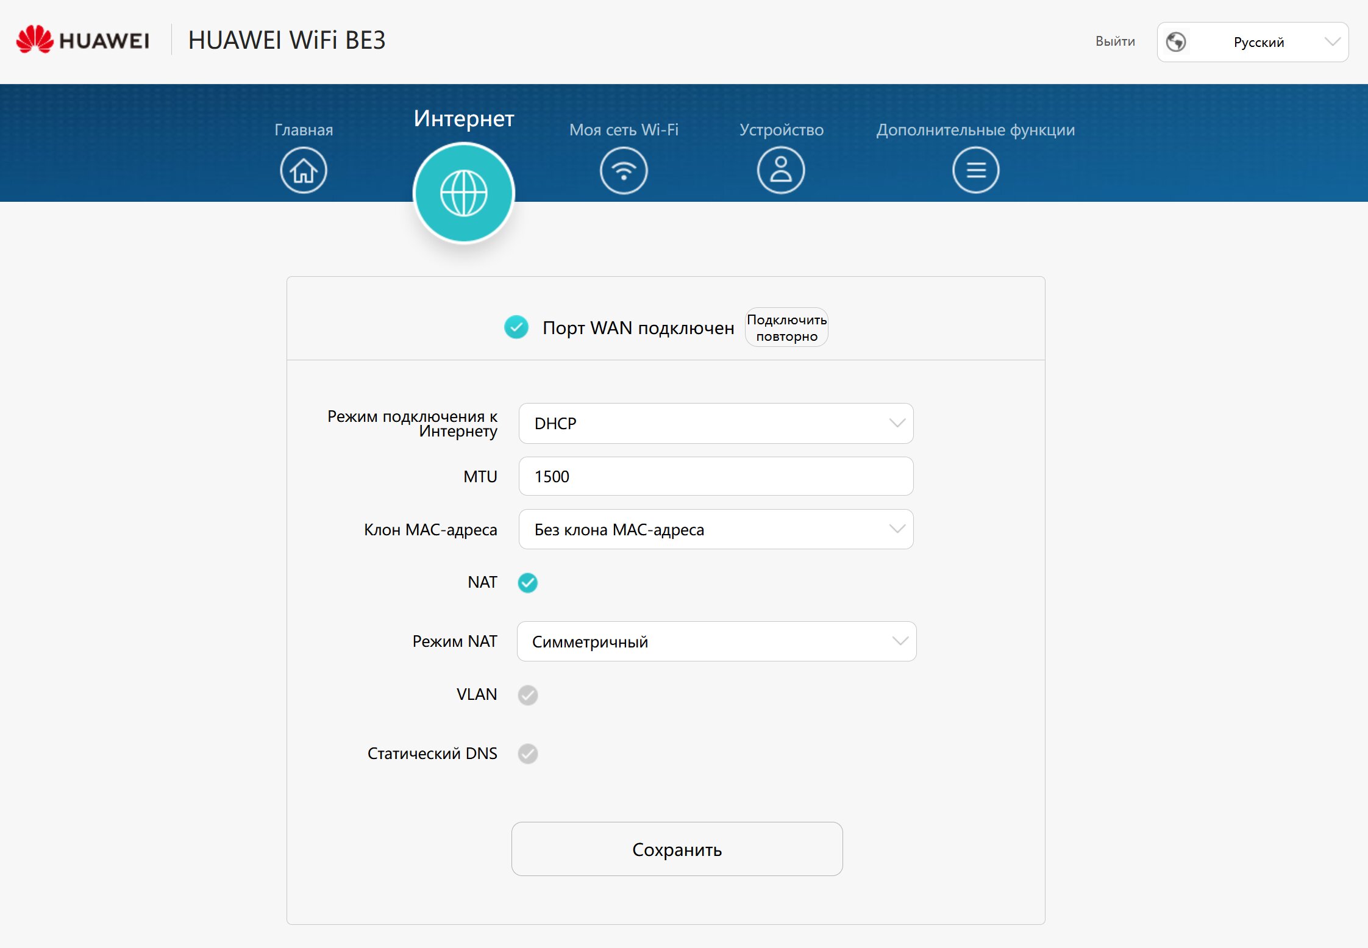The width and height of the screenshot is (1368, 948).
Task: Click the MTU label
Action: click(x=480, y=477)
